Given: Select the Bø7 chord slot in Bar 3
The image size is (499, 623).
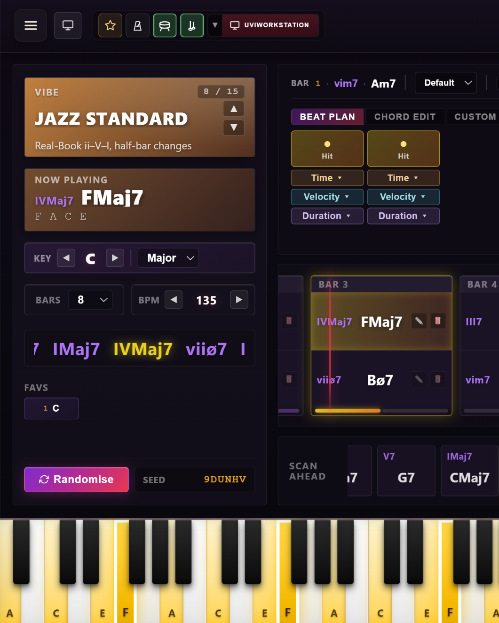Looking at the screenshot, I should tap(381, 379).
